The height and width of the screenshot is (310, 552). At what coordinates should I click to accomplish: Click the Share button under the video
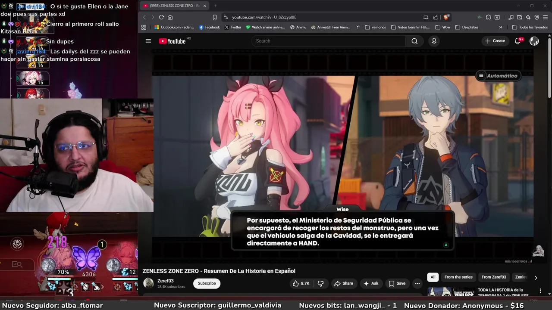[343, 283]
